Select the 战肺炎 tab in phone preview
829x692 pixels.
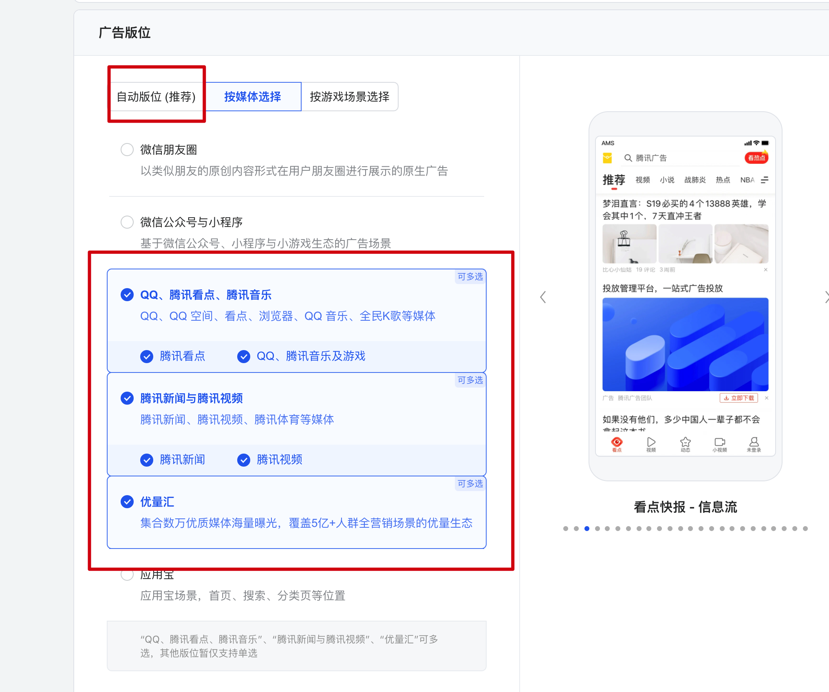(695, 180)
